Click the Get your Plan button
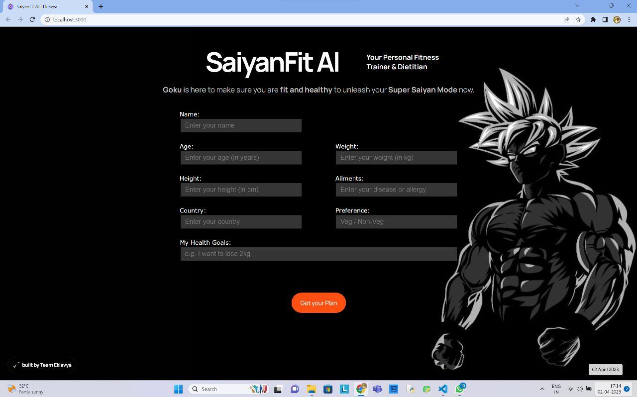The image size is (637, 397). pos(318,303)
